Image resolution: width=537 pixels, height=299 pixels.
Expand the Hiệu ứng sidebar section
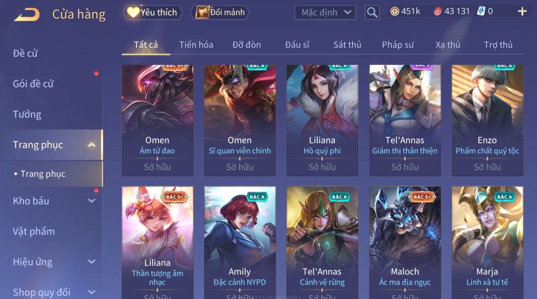(92, 262)
